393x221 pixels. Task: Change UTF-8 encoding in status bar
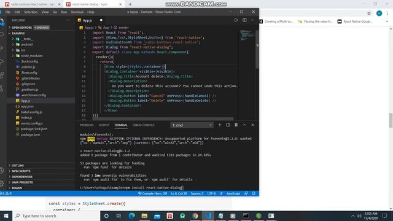pyautogui.click(x=211, y=193)
